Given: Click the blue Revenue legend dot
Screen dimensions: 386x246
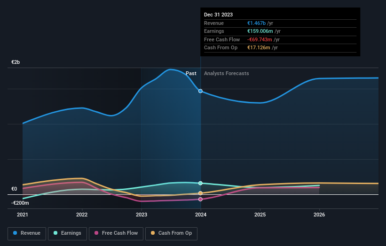Looking at the screenshot, I should 15,233.
